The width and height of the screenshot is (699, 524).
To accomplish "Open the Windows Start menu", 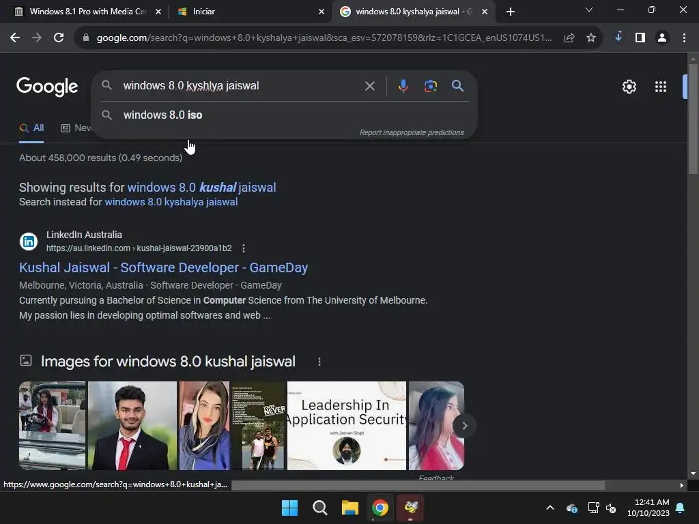I will [x=289, y=508].
